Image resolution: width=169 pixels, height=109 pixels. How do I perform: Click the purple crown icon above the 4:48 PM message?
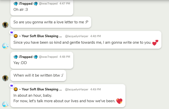11,32
